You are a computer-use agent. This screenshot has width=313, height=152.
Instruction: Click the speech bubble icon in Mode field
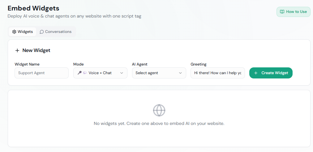click(85, 73)
